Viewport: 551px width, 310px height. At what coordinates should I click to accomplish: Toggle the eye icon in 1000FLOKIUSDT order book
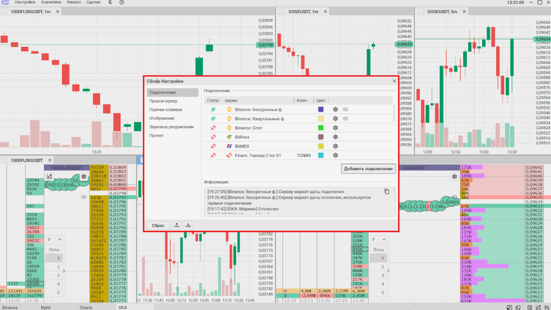84,197
